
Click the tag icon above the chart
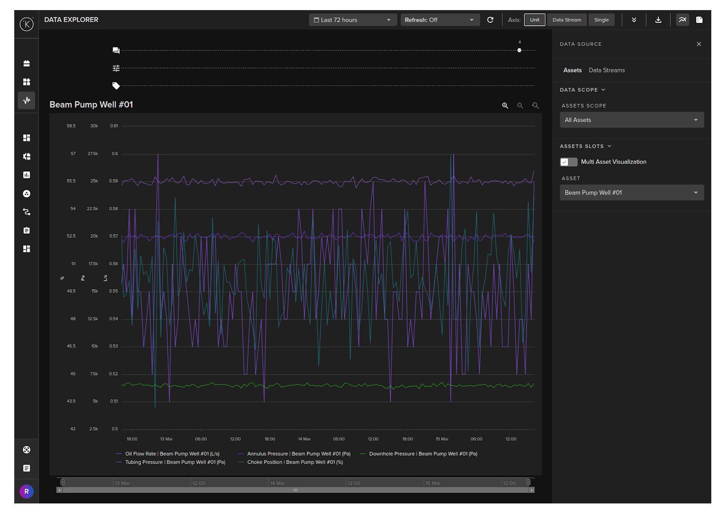pyautogui.click(x=116, y=86)
